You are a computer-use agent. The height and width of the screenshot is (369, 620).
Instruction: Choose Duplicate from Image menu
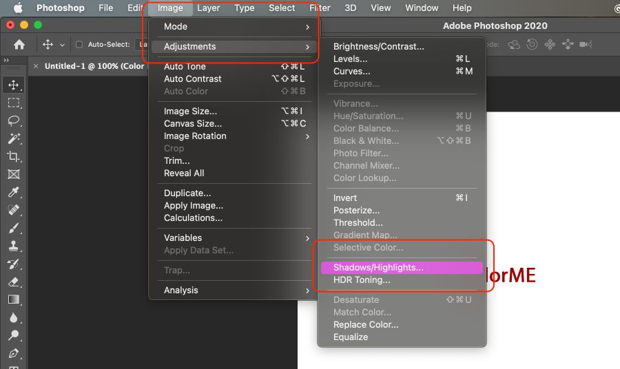point(236,193)
